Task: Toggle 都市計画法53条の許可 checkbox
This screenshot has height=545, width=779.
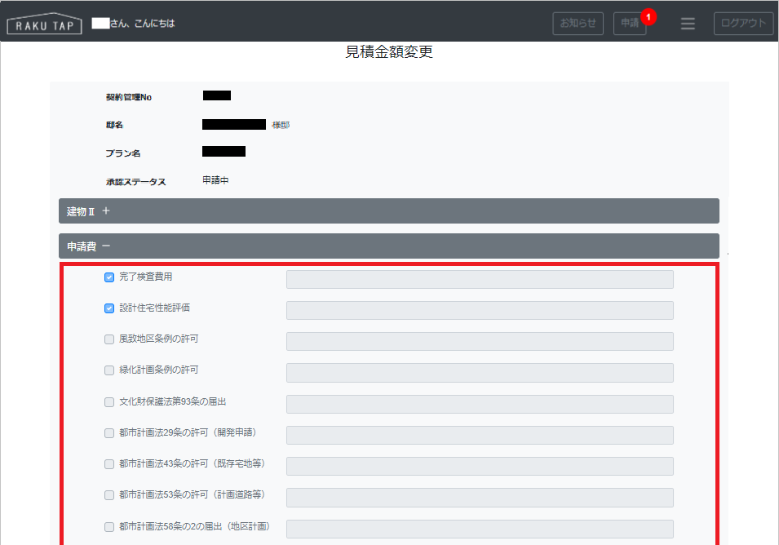Action: click(x=109, y=495)
